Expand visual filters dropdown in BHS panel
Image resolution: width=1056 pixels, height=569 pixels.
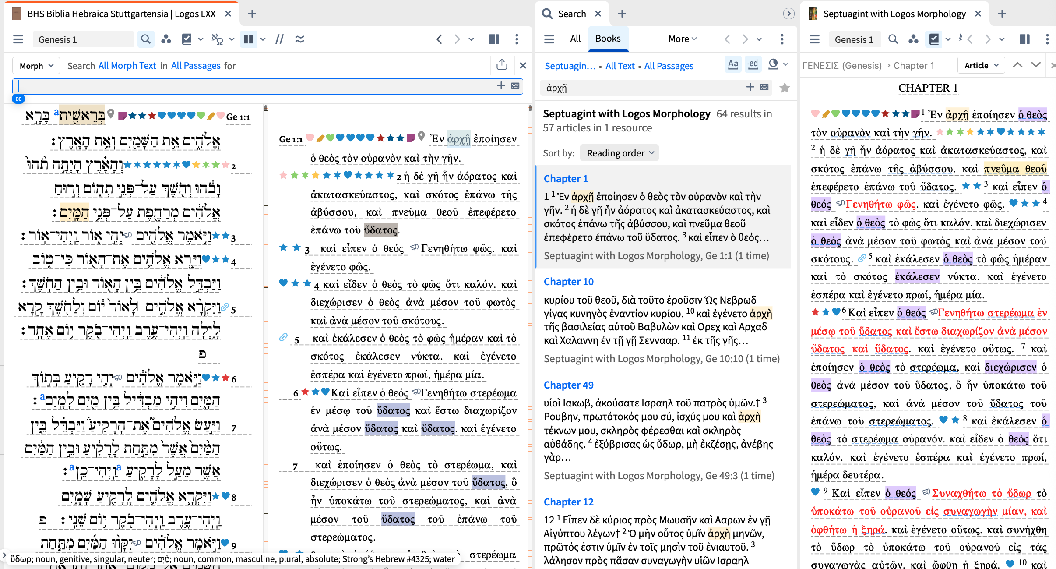(x=201, y=39)
